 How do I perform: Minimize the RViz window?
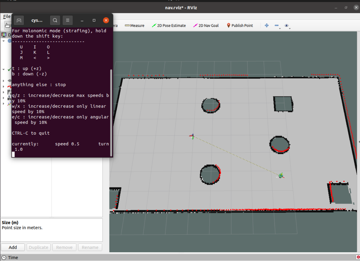point(336,8)
